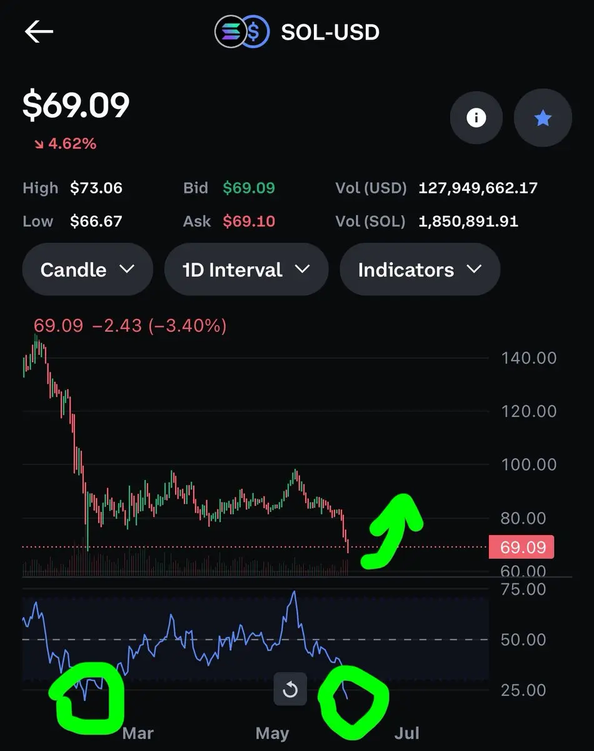The image size is (594, 751).
Task: Tap the Ask price $69.10
Action: click(249, 221)
